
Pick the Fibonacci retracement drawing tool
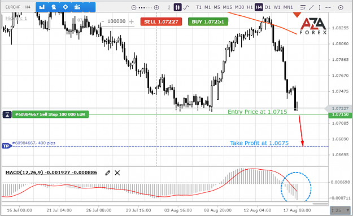tap(303, 8)
